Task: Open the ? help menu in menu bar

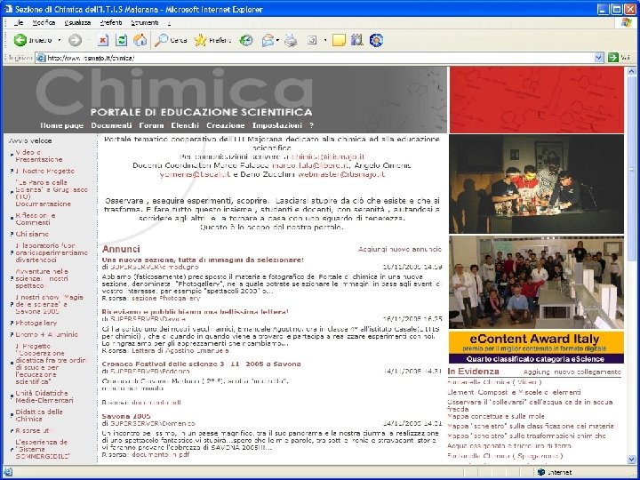Action: (x=169, y=22)
